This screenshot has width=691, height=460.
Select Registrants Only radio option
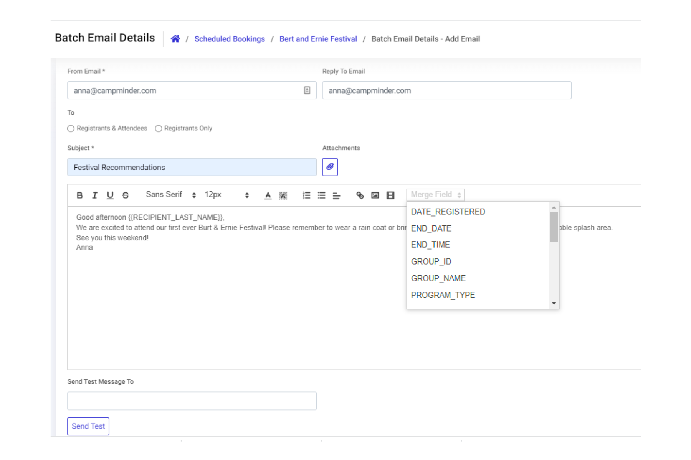tap(159, 128)
